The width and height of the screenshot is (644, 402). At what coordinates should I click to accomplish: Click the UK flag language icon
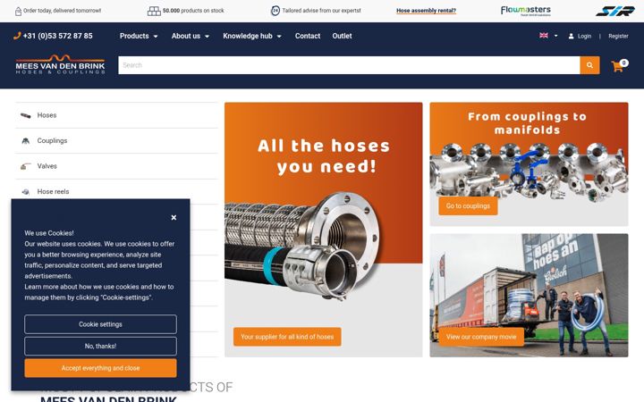544,36
